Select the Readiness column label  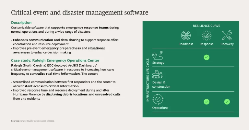tap(186, 44)
